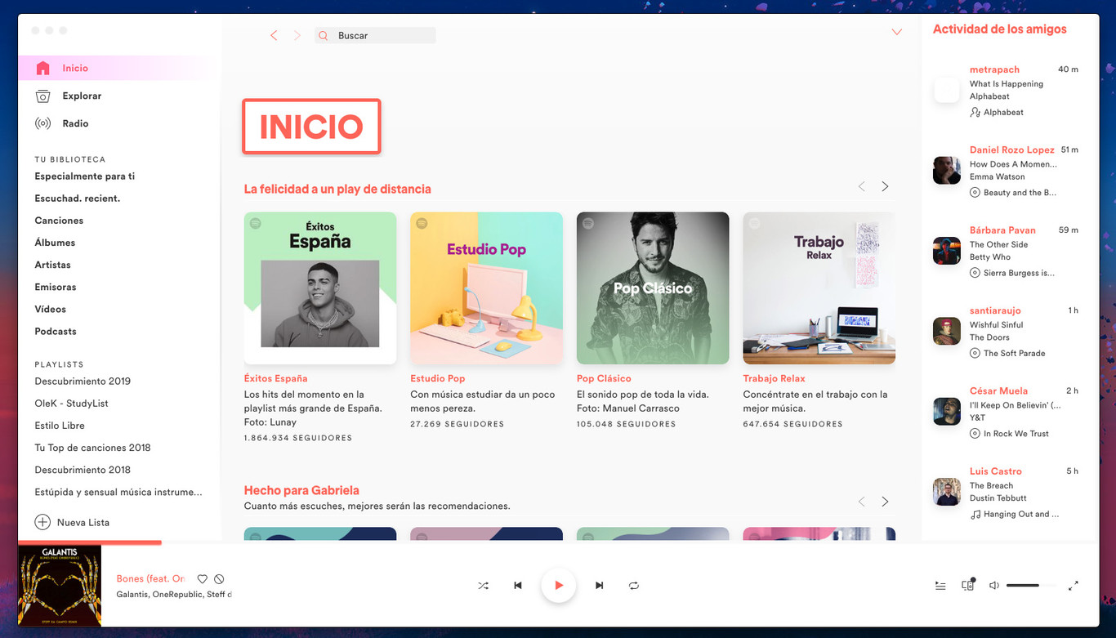Open OleK - StudyList playlist
1116x638 pixels.
(71, 404)
